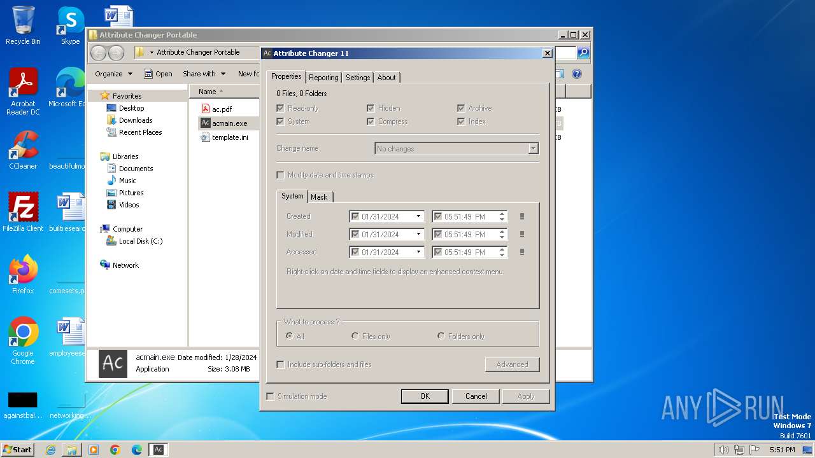The image size is (815, 458).
Task: Select the All radio button
Action: [x=290, y=336]
